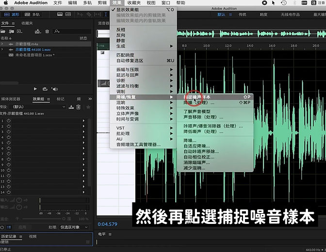Open the Apple menu
The width and height of the screenshot is (326, 252).
(x=6, y=3)
